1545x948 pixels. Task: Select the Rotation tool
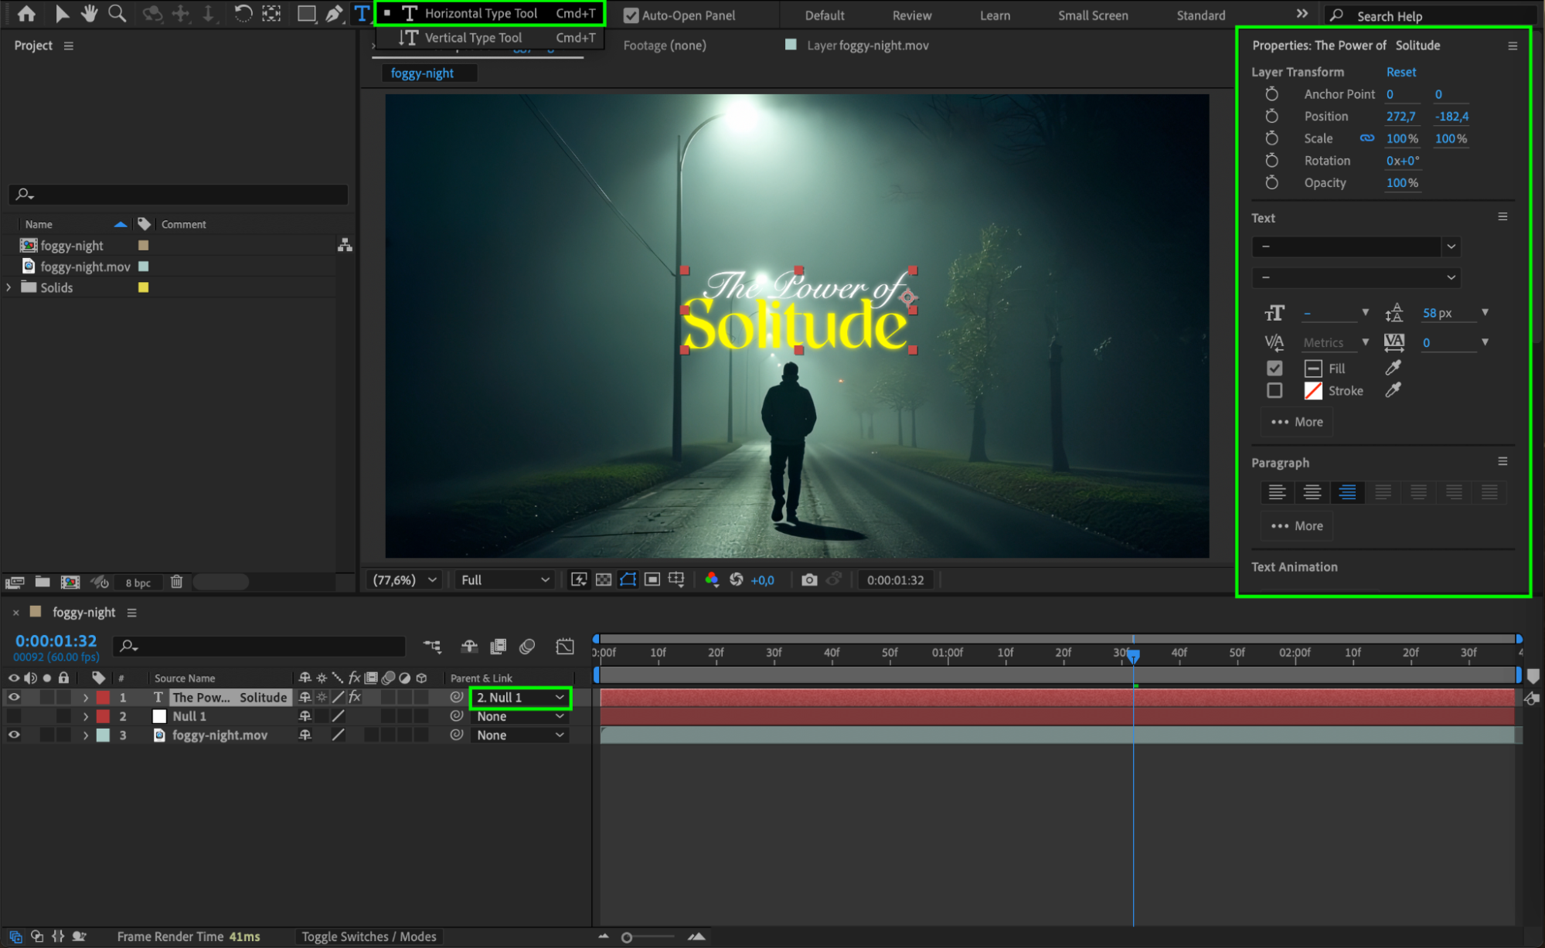(243, 13)
